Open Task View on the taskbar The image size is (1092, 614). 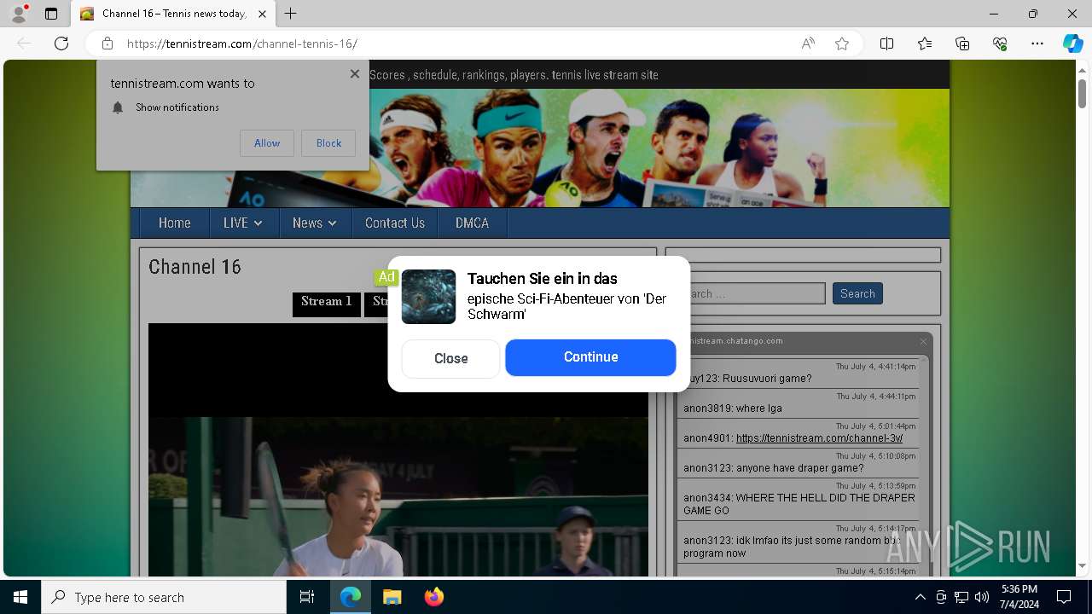(307, 597)
